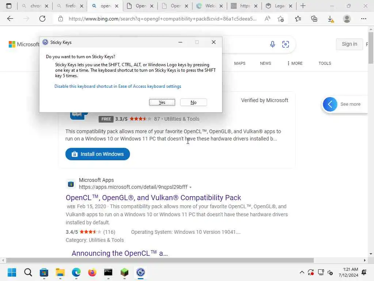Open a new tab with plus icon
The width and height of the screenshot is (374, 281).
(x=303, y=6)
